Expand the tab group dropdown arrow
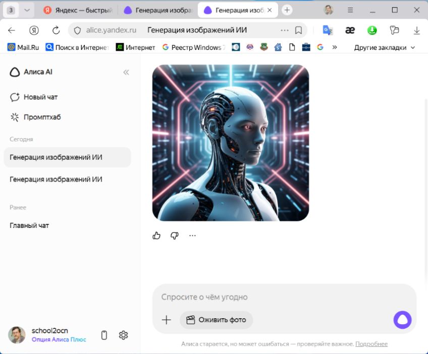This screenshot has height=354, width=428. (27, 10)
